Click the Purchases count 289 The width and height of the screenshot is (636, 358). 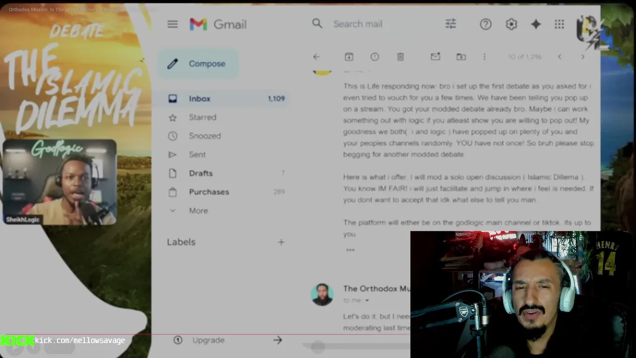tap(279, 192)
